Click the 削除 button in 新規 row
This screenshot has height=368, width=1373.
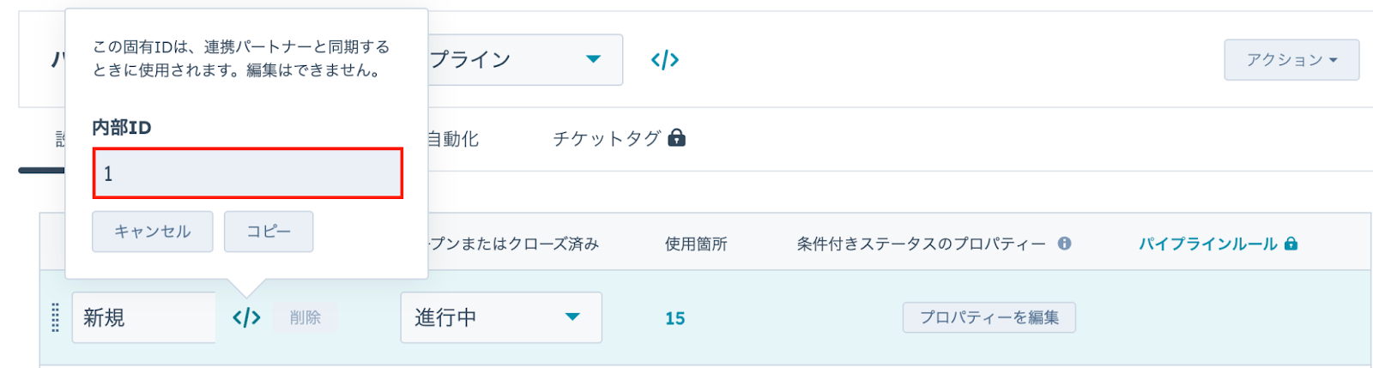305,317
